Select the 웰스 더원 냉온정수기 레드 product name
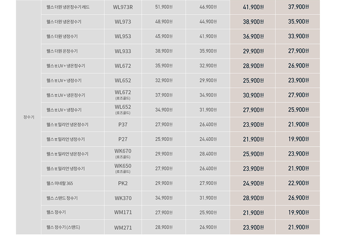The width and height of the screenshot is (337, 236). pos(68,7)
